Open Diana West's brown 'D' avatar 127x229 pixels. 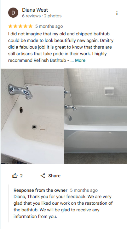(x=13, y=13)
